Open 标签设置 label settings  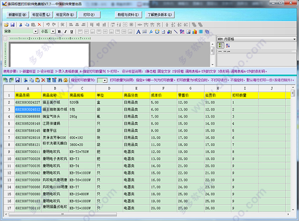point(41,14)
